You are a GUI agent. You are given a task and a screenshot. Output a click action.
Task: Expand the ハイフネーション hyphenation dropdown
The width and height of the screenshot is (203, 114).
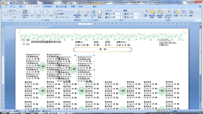63,17
